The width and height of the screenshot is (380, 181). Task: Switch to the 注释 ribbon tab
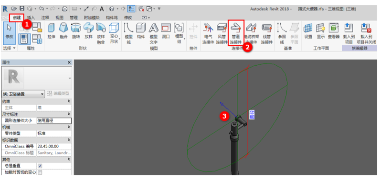(45, 18)
